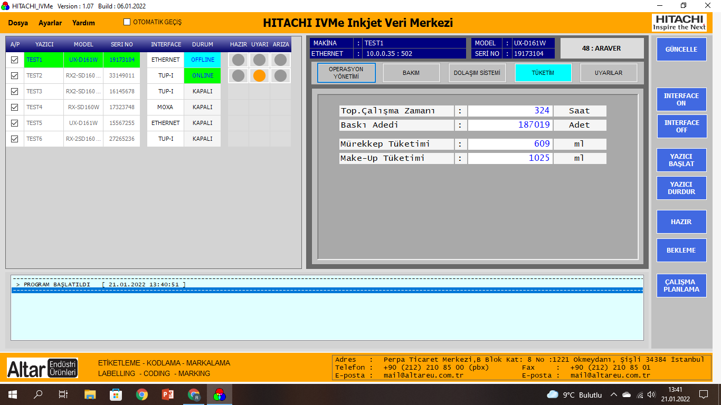Open network Wi-Fi tray icon
This screenshot has width=721, height=405.
[639, 394]
